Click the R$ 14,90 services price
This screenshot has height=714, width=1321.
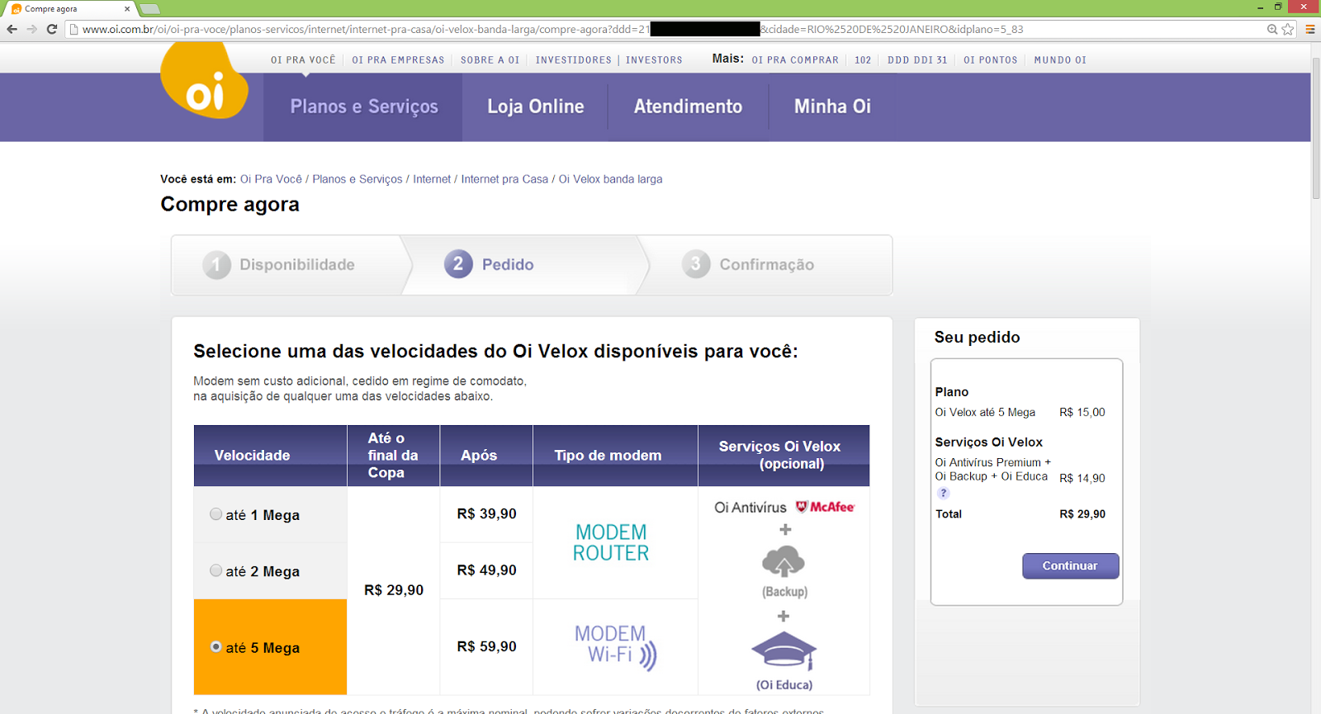[x=1082, y=478]
